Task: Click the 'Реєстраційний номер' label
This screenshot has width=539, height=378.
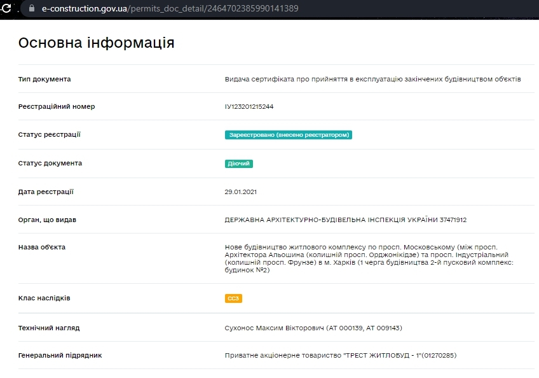Action: tap(57, 107)
